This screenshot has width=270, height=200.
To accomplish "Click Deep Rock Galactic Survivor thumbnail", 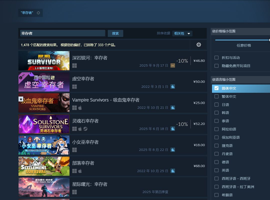I will [44, 61].
